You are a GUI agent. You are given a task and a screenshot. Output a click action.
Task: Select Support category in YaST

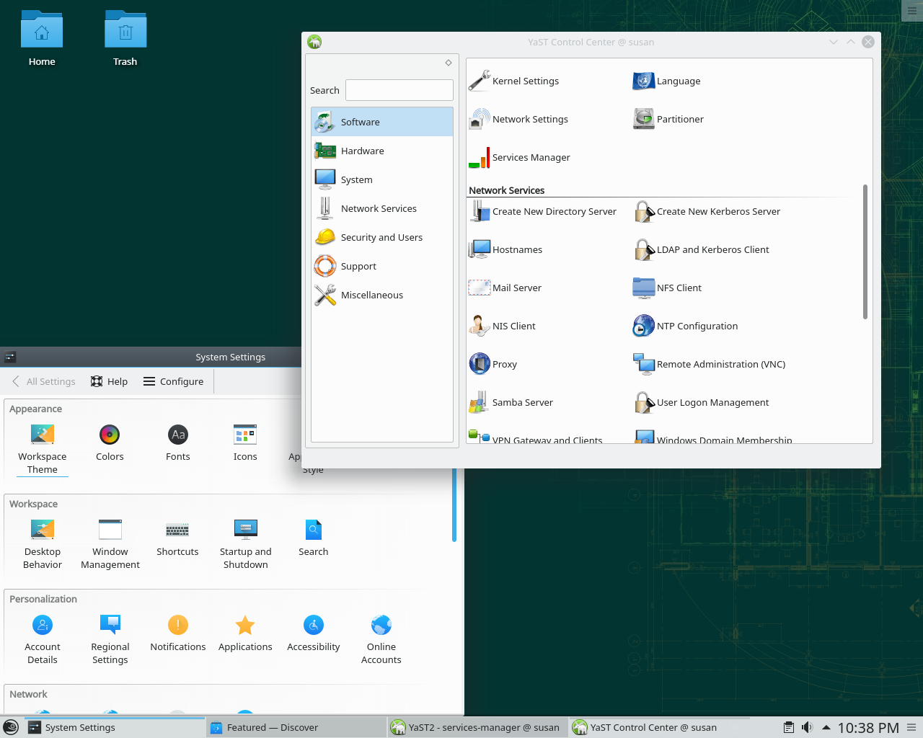[x=382, y=266]
